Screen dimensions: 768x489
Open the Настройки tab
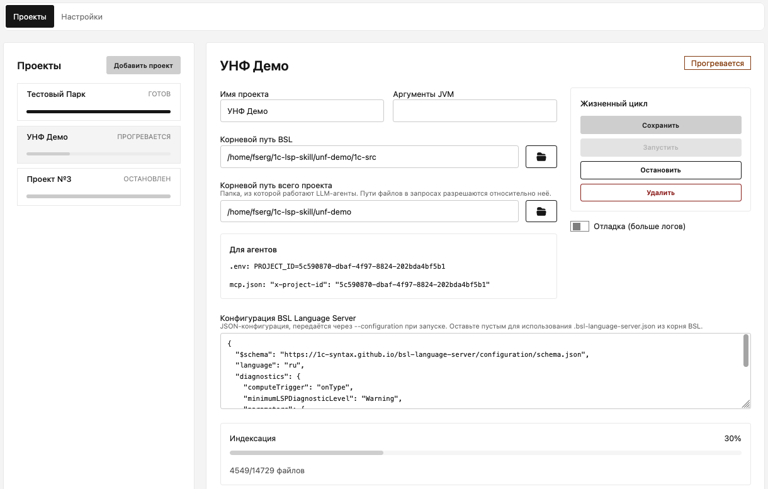[82, 17]
